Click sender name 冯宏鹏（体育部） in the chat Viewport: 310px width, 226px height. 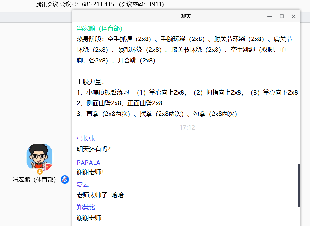pyautogui.click(x=99, y=28)
